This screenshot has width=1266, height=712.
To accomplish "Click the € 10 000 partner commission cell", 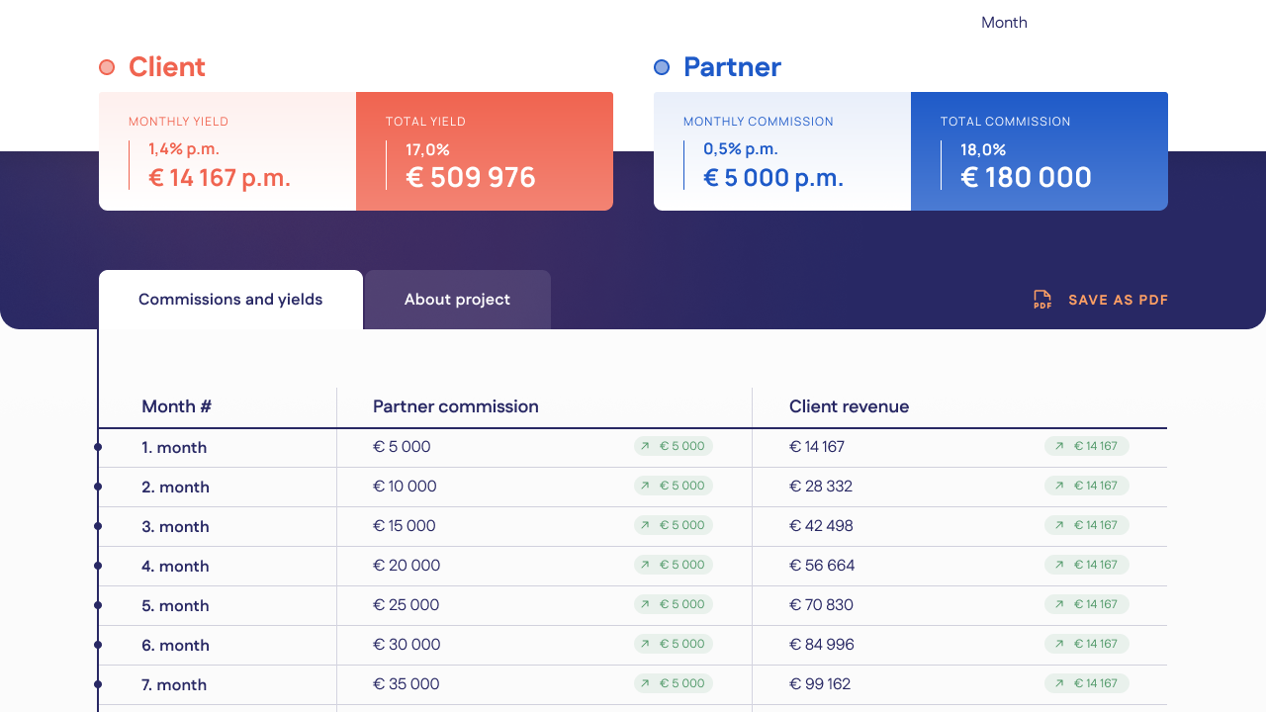I will [x=405, y=487].
